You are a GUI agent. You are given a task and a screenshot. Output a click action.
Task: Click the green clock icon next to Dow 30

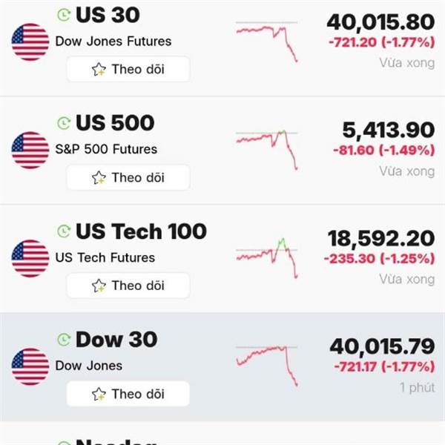[x=65, y=340]
